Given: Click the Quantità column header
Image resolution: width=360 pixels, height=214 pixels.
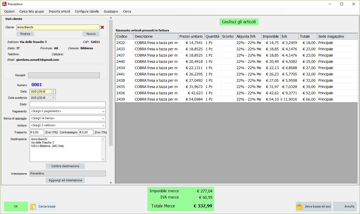Looking at the screenshot, I should (x=213, y=36).
